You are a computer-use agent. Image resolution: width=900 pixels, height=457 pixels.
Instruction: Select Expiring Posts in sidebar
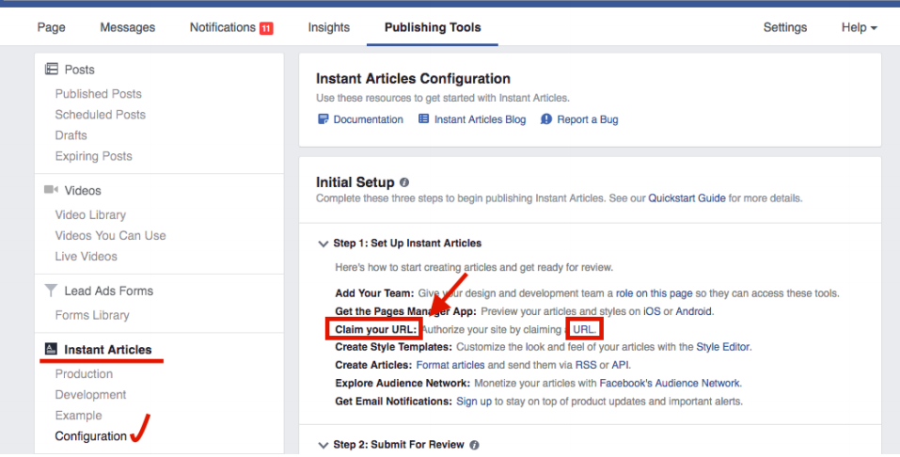point(93,155)
